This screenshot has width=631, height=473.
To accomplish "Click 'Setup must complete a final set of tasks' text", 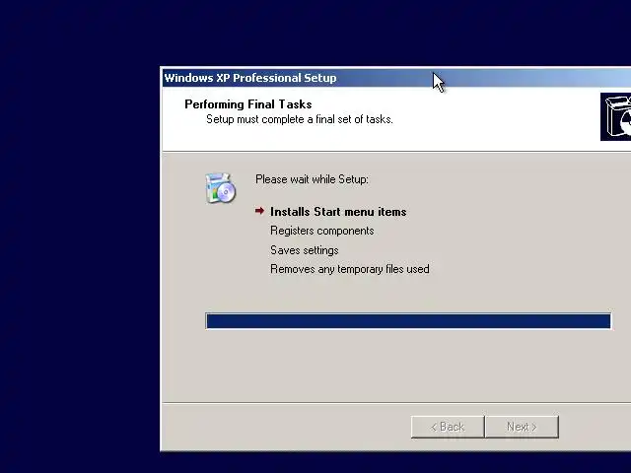I will (300, 119).
